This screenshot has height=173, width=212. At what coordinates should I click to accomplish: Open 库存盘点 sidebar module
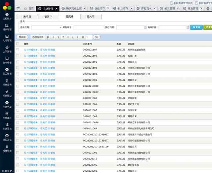(x=7, y=115)
